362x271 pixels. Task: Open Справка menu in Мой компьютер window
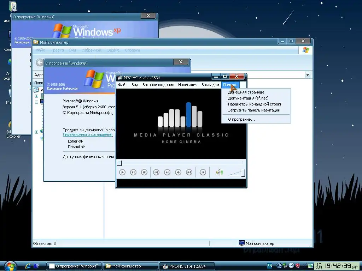click(133, 50)
